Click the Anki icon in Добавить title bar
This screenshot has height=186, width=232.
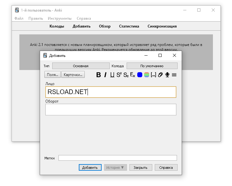[x=45, y=56]
